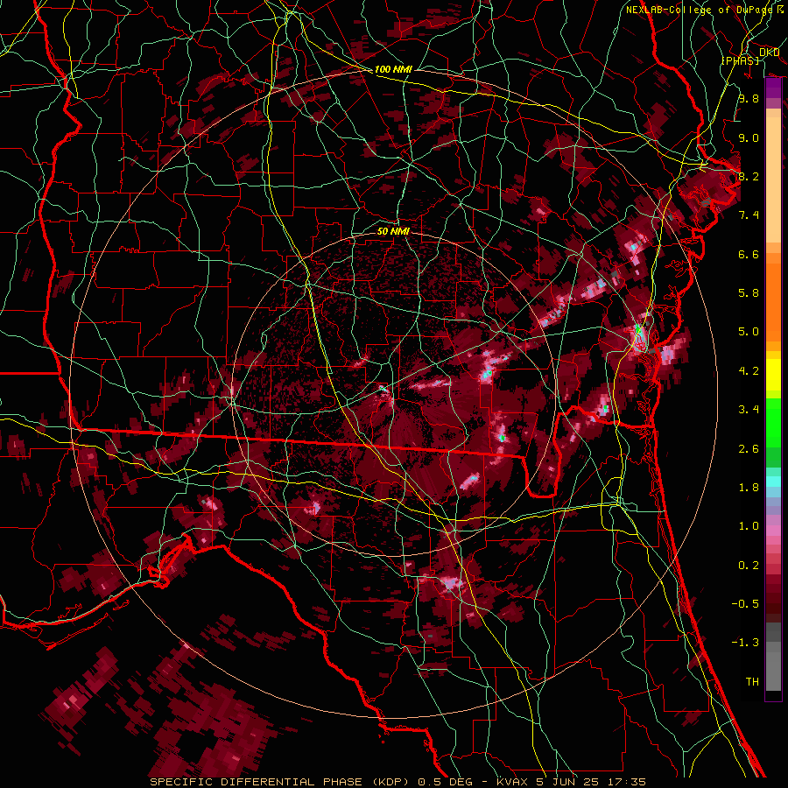Click the 8.2 legend value
Screen dimensions: 788x788
(x=749, y=176)
